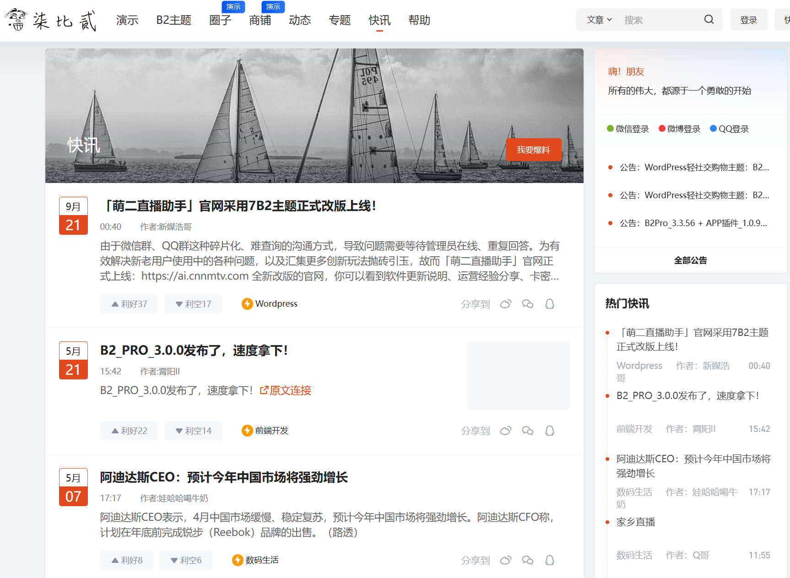
Task: Click the search input field
Action: tap(661, 20)
